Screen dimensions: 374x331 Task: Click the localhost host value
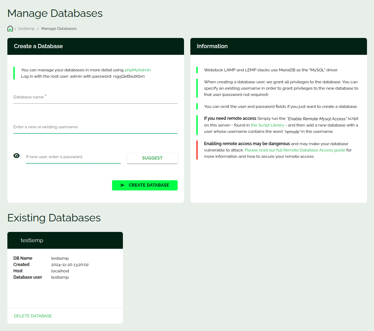(x=60, y=271)
